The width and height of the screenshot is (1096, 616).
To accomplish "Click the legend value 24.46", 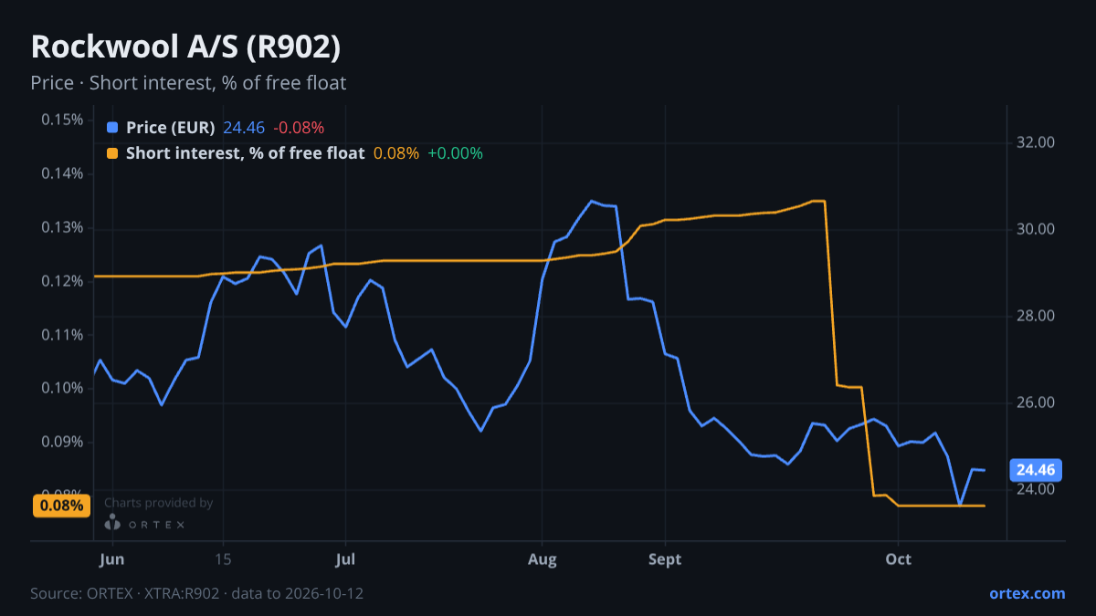I will pos(244,128).
